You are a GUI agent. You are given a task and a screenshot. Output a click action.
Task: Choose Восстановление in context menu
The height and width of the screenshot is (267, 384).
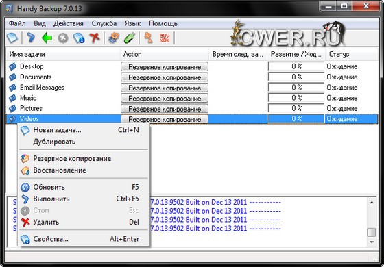click(84, 170)
